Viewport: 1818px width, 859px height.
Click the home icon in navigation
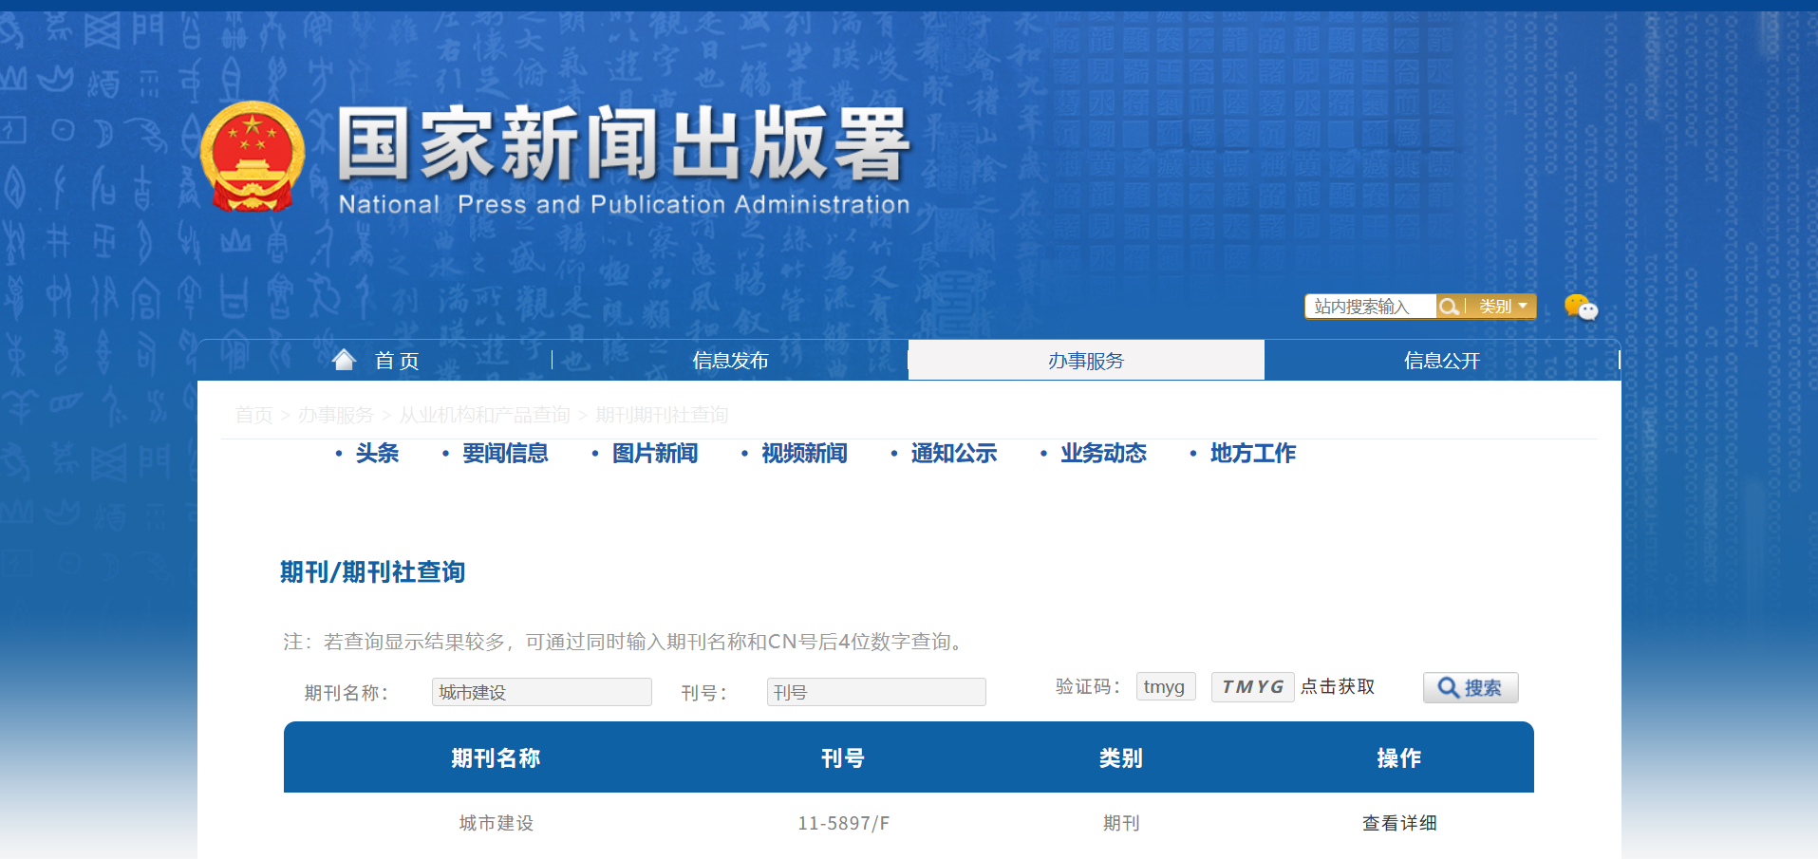click(x=344, y=360)
